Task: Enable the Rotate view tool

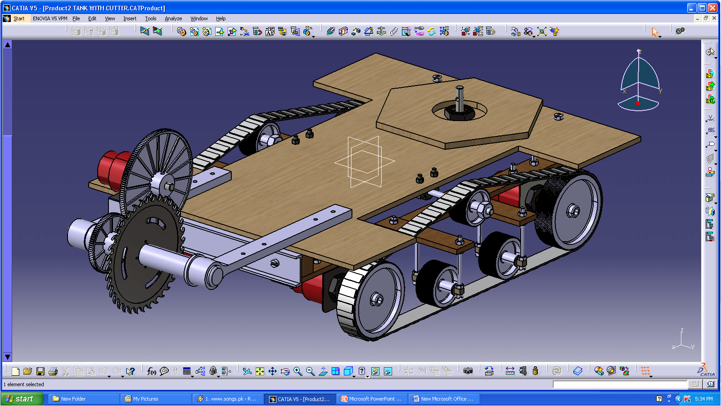Action: pyautogui.click(x=285, y=371)
